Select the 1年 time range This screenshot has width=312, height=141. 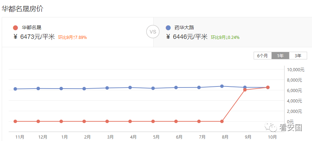[280, 56]
